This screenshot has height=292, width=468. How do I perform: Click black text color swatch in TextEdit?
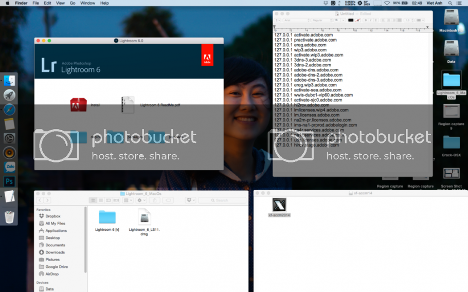pyautogui.click(x=351, y=20)
